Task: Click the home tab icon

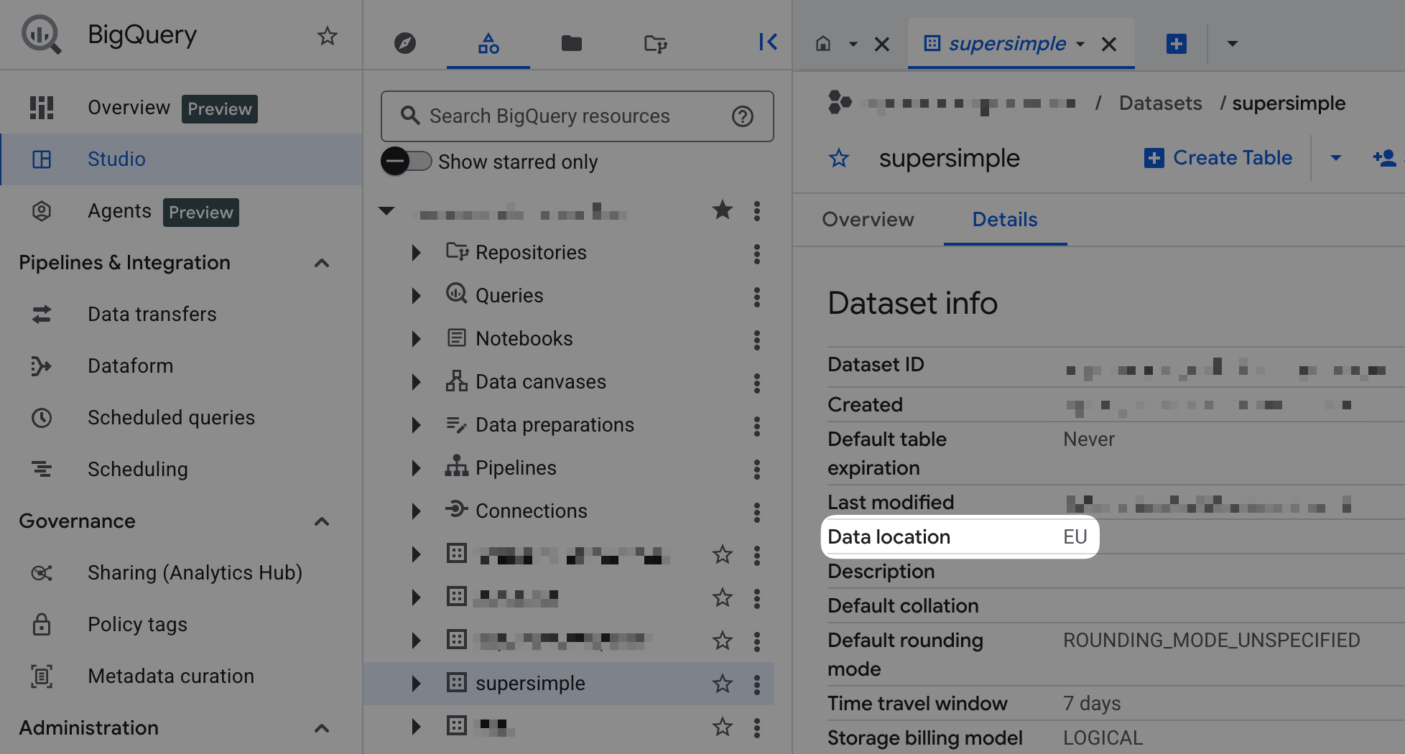Action: [x=823, y=44]
